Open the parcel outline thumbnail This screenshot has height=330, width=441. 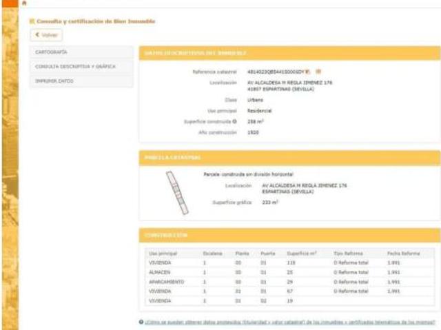click(177, 193)
